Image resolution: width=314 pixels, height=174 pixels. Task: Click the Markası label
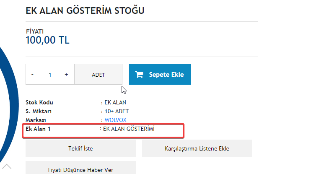[x=36, y=120]
